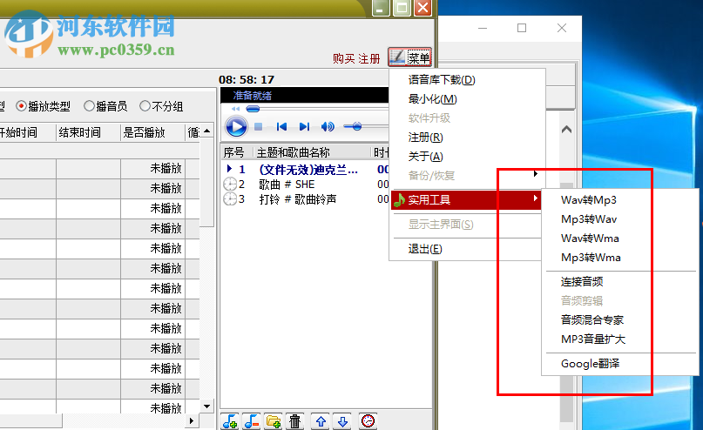This screenshot has height=430, width=703.
Task: Click the schedule table scroll-down arrow
Action: [x=206, y=406]
